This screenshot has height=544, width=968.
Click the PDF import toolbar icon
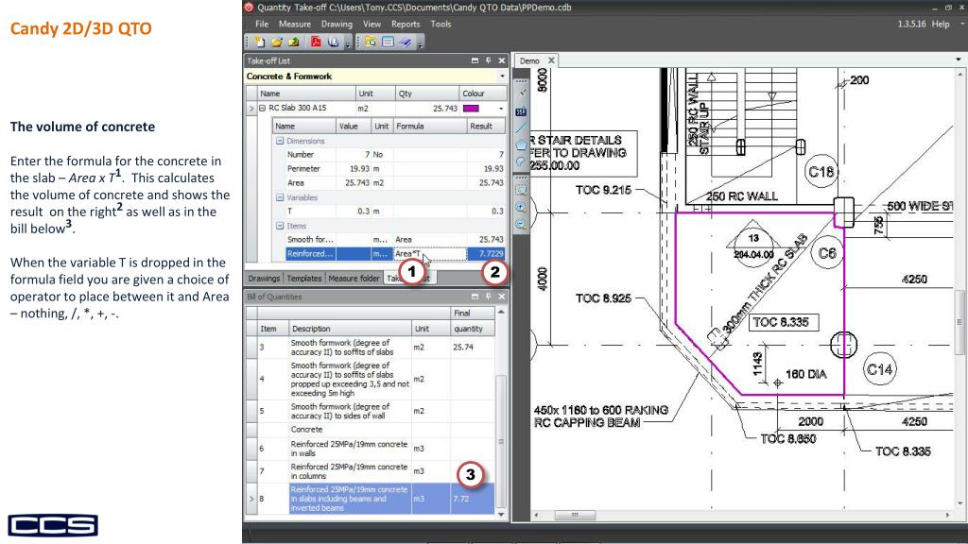click(x=316, y=42)
